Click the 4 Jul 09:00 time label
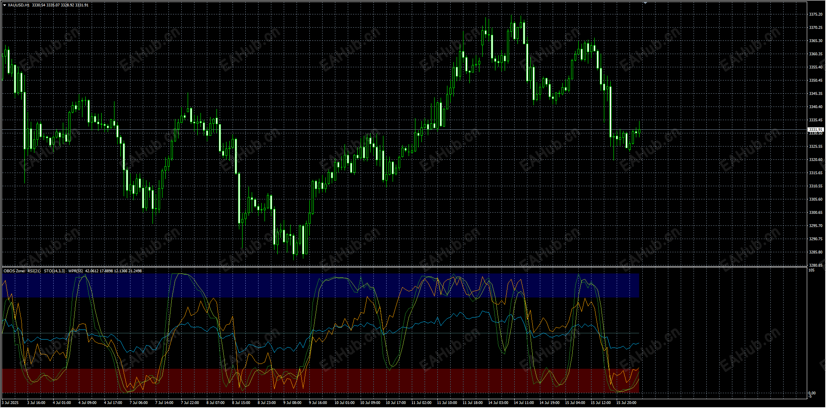Image resolution: width=826 pixels, height=408 pixels. [x=88, y=403]
